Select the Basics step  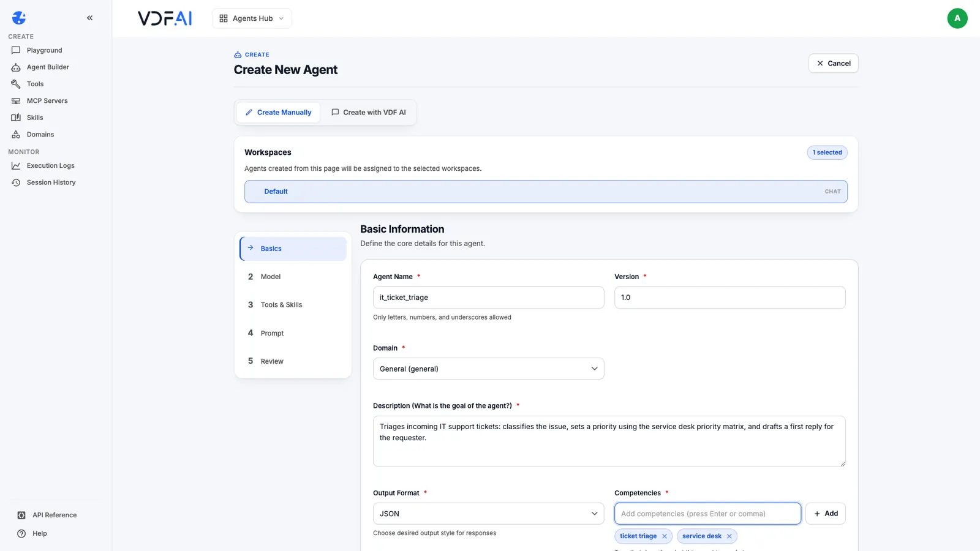click(x=293, y=249)
